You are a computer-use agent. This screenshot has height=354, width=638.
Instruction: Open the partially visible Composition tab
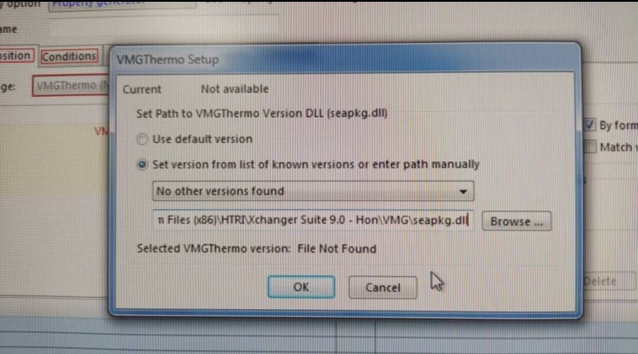[16, 55]
